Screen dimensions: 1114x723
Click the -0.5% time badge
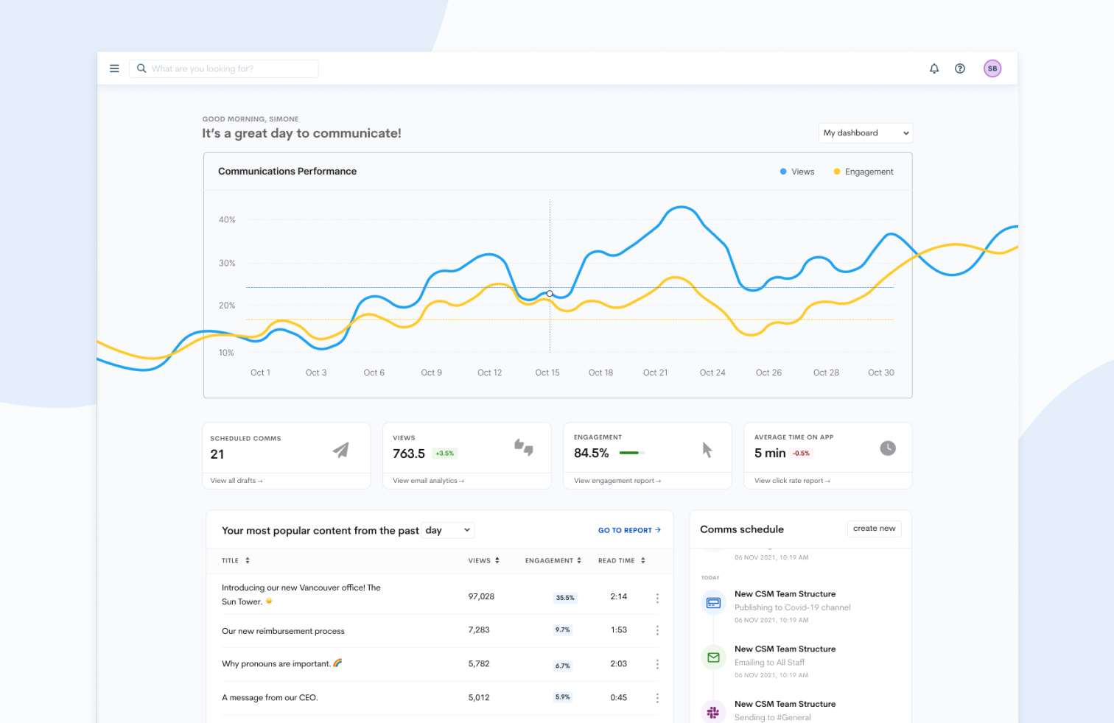(802, 454)
